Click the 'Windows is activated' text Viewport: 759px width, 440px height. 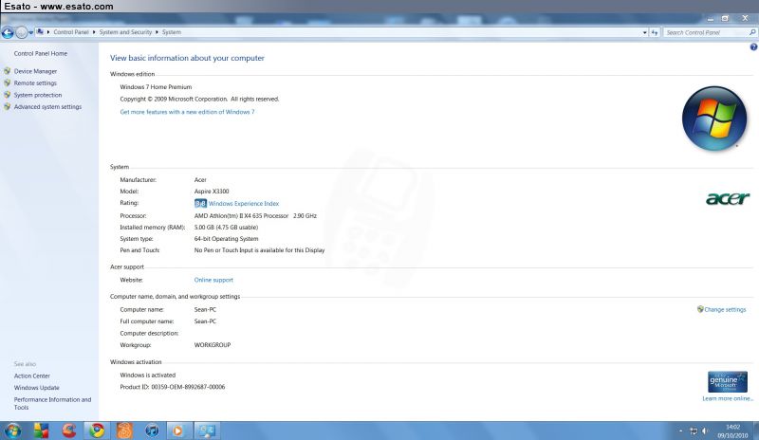point(148,376)
